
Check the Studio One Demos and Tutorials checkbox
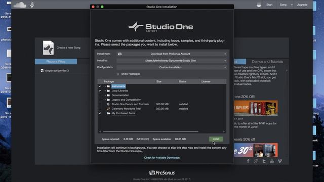tap(100, 104)
